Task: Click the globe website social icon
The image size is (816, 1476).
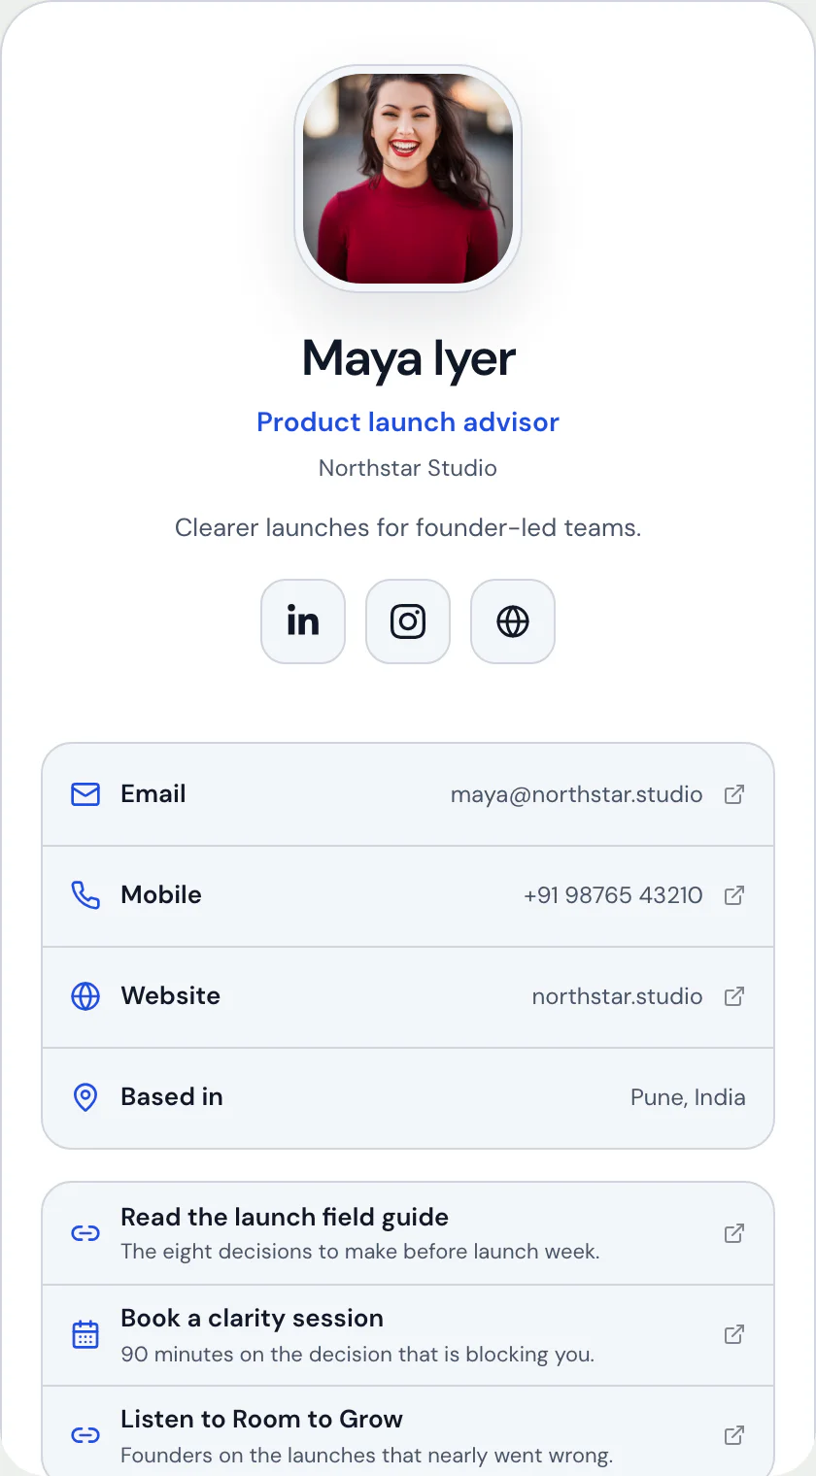Action: tap(513, 621)
